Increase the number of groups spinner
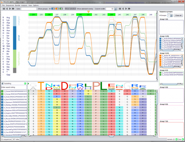 tap(172, 14)
